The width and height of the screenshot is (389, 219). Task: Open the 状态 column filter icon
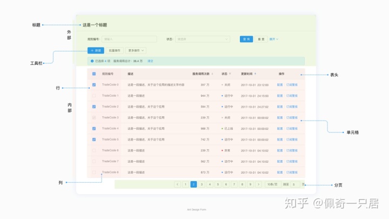pos(230,74)
